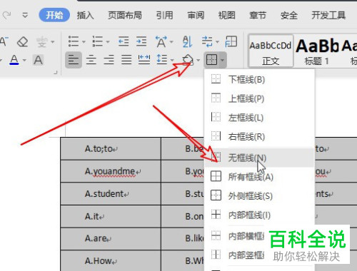Open the shading color dropdown arrow
Image resolution: width=357 pixels, height=271 pixels.
click(x=198, y=60)
